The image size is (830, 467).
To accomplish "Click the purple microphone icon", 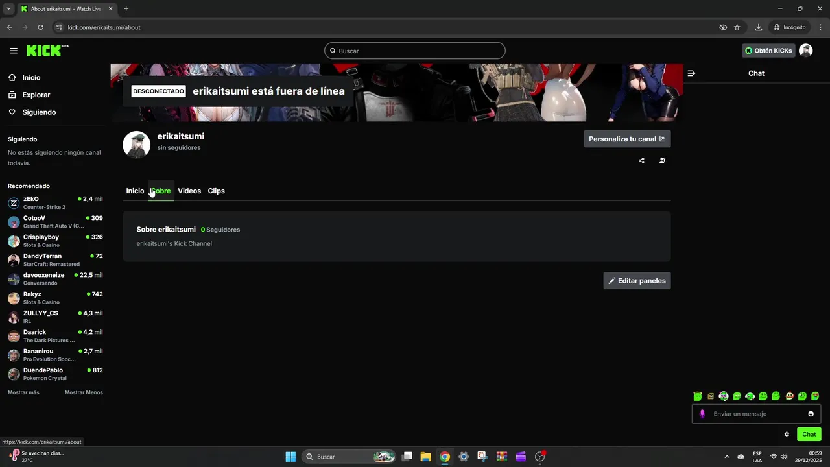I will (x=702, y=414).
